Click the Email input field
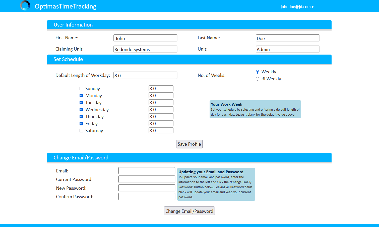This screenshot has height=227, width=379. [147, 170]
